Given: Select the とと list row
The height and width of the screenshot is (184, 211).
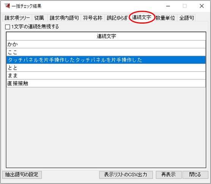Looking at the screenshot, I should click(x=106, y=68).
